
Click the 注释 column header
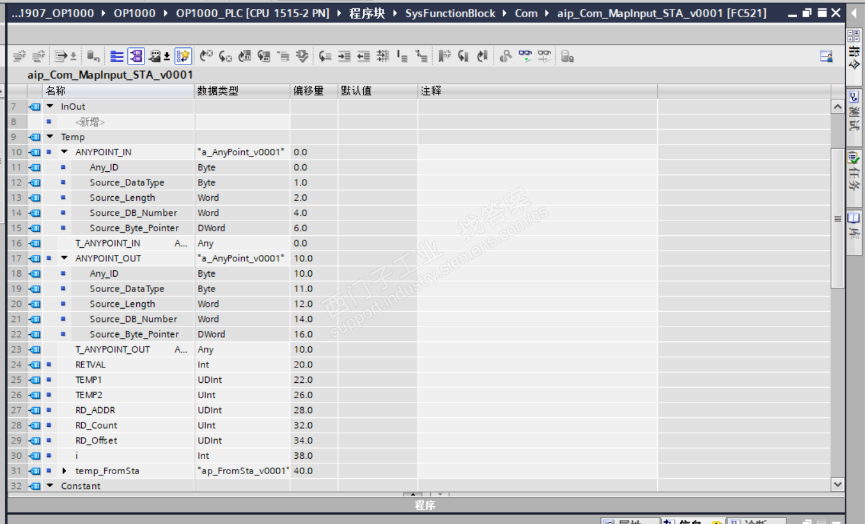pyautogui.click(x=538, y=91)
